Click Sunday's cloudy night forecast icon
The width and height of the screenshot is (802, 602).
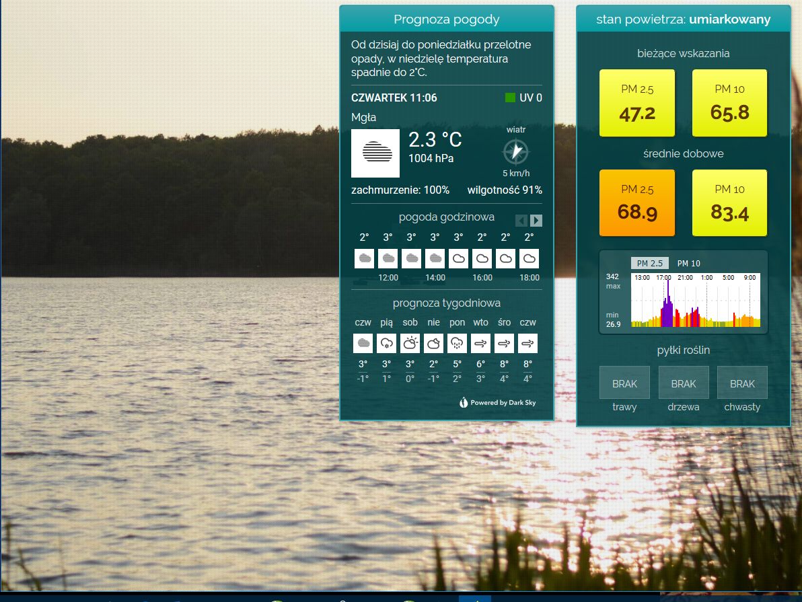click(434, 343)
